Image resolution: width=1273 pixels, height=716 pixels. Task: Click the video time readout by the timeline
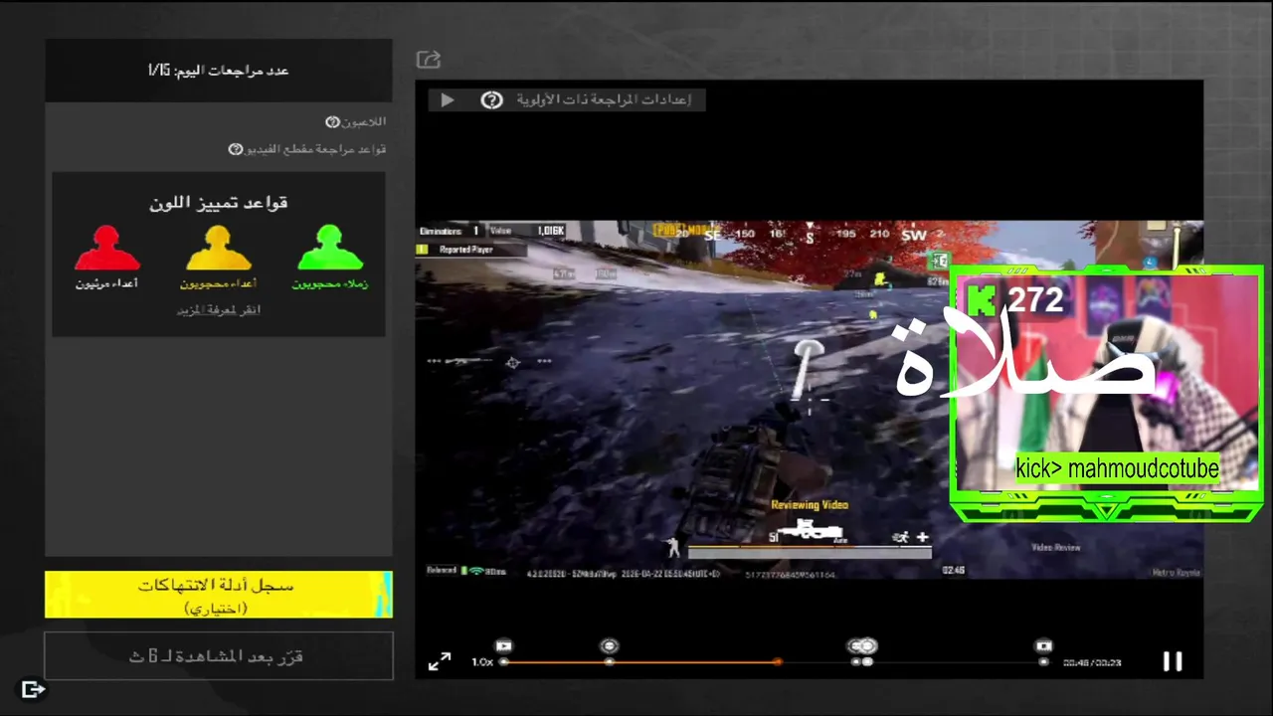[x=1092, y=662]
